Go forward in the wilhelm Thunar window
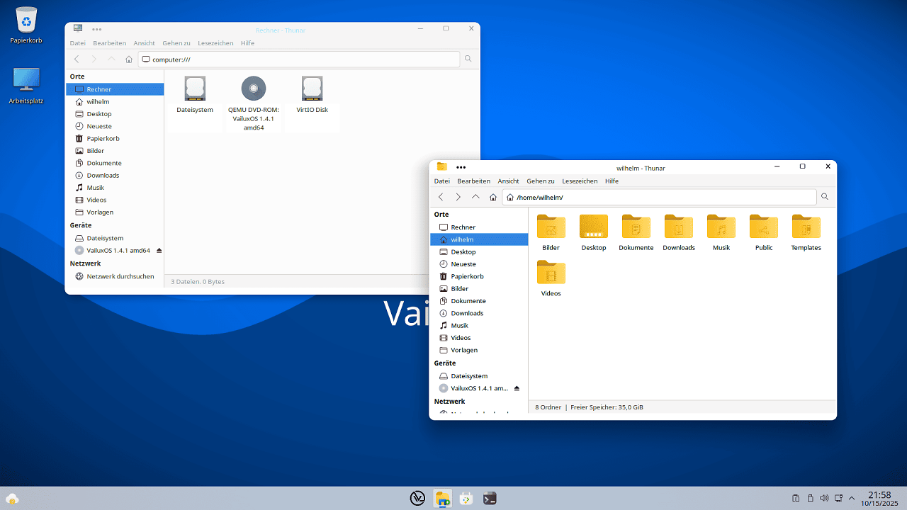Image resolution: width=907 pixels, height=510 pixels. [458, 197]
